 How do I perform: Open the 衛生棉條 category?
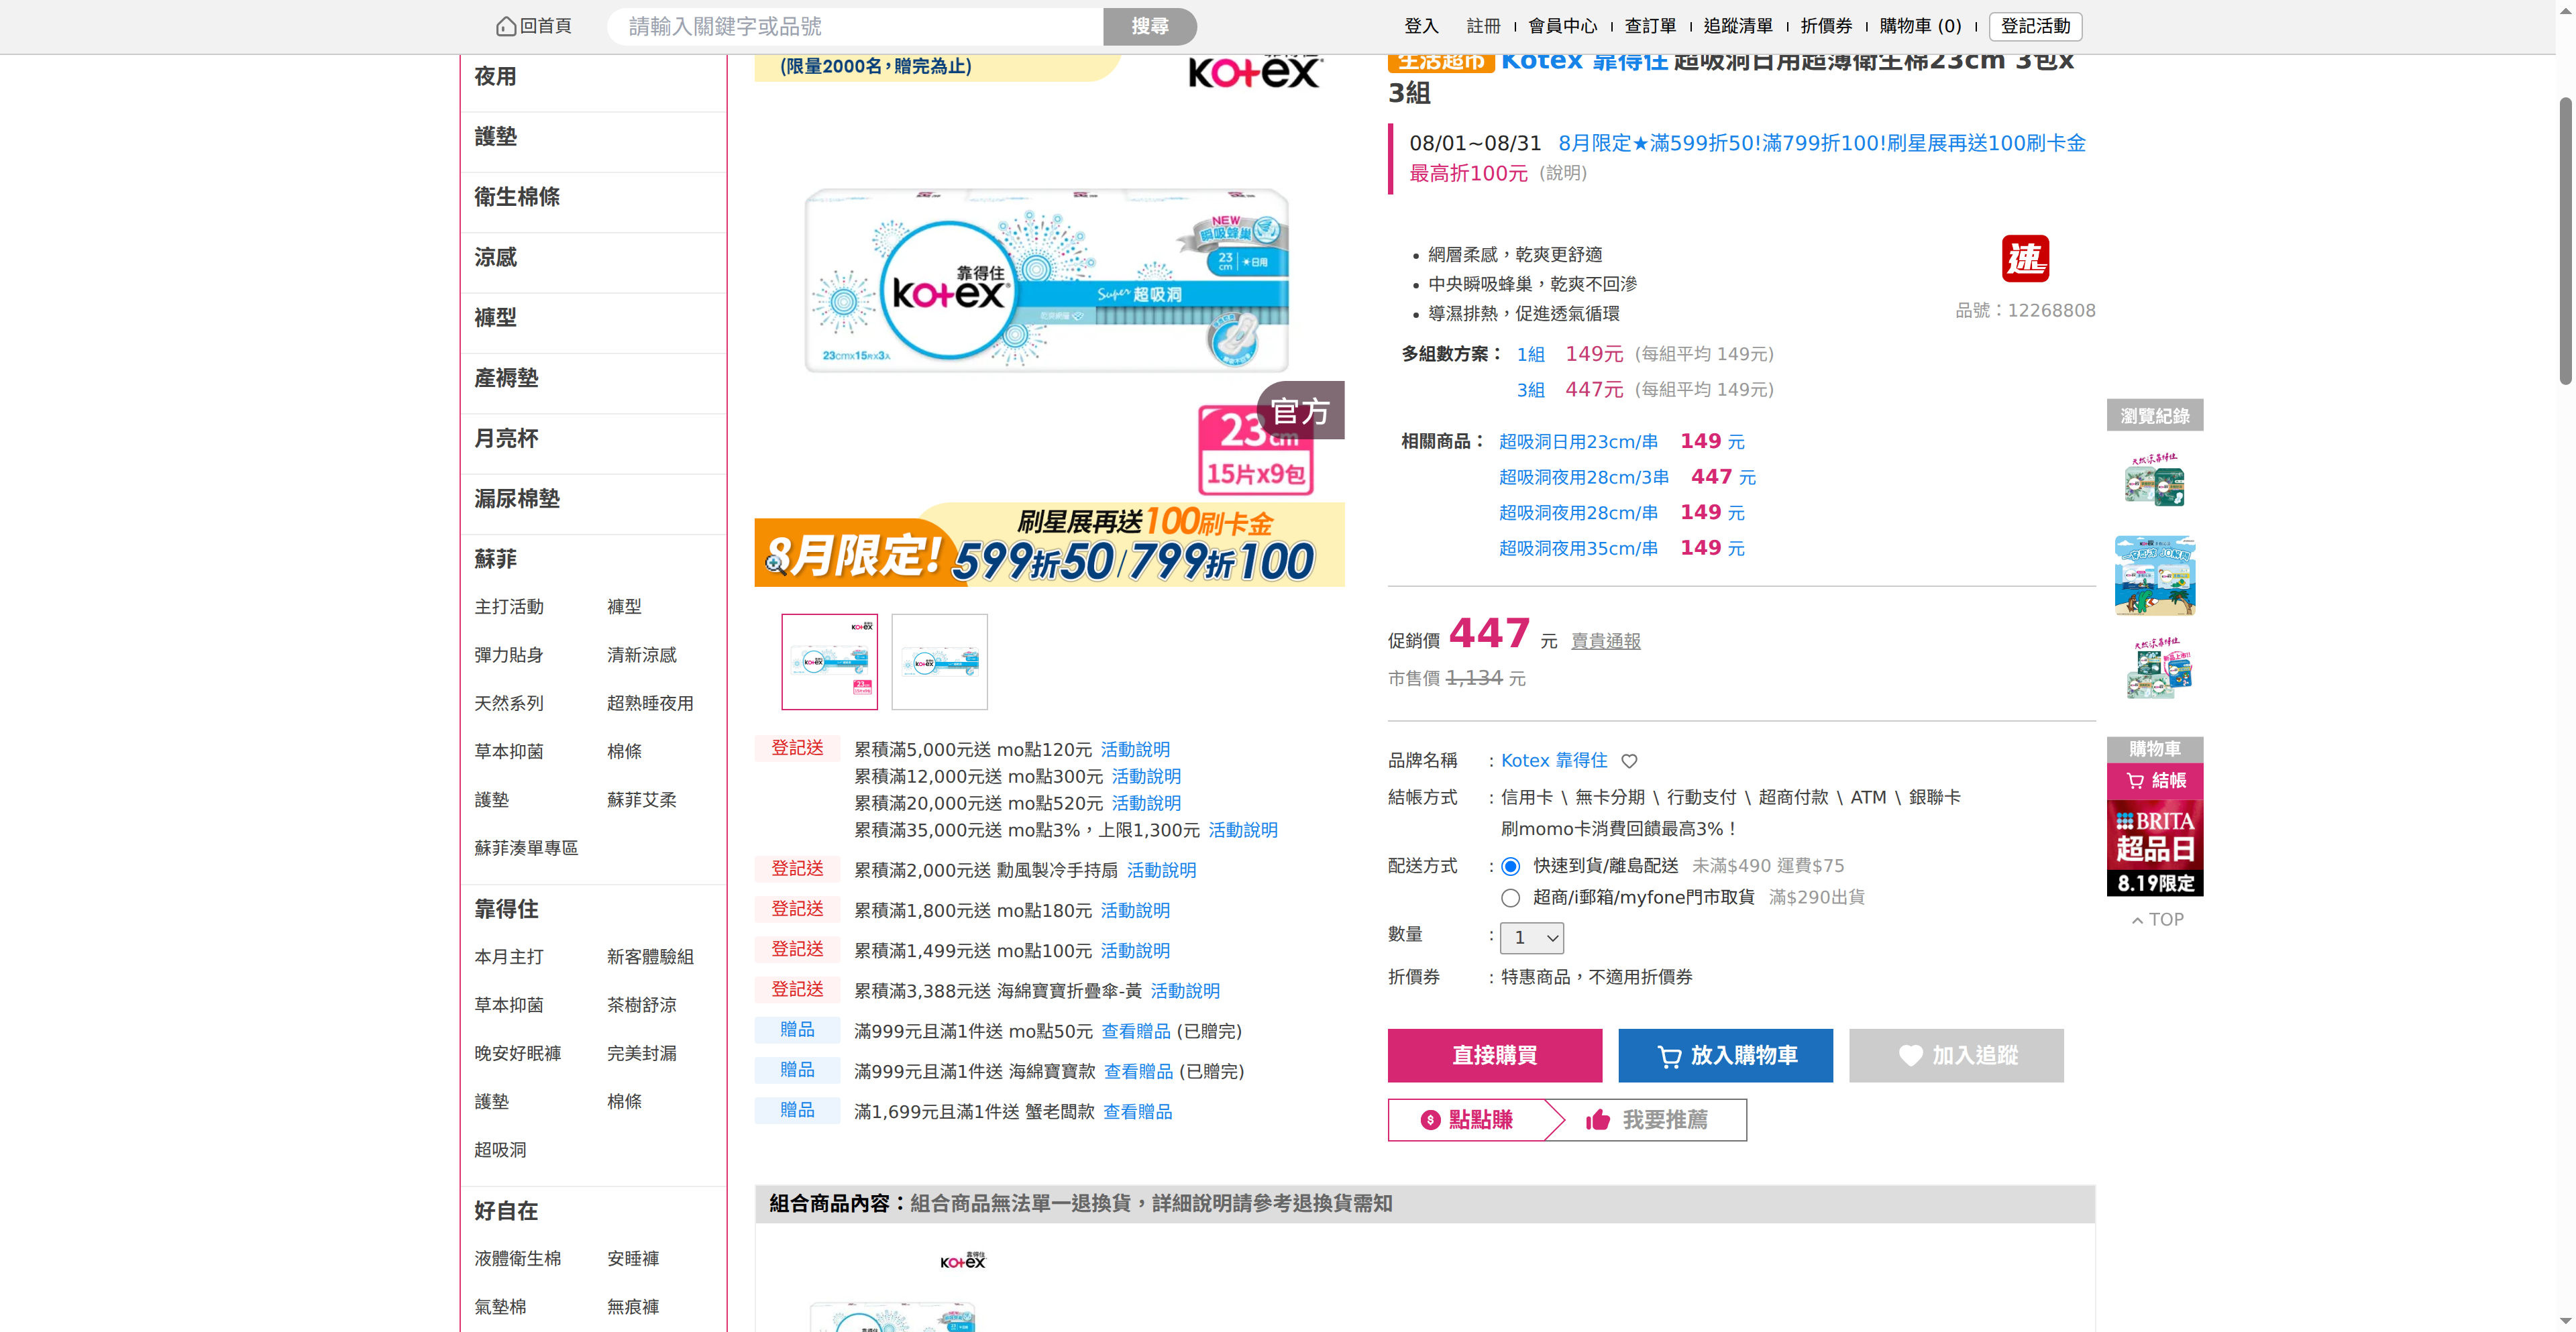click(517, 197)
